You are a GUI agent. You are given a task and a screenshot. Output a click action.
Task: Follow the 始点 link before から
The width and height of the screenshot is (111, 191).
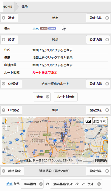point(10,184)
